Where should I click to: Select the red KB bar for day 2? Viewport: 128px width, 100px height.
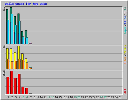click(x=11, y=82)
